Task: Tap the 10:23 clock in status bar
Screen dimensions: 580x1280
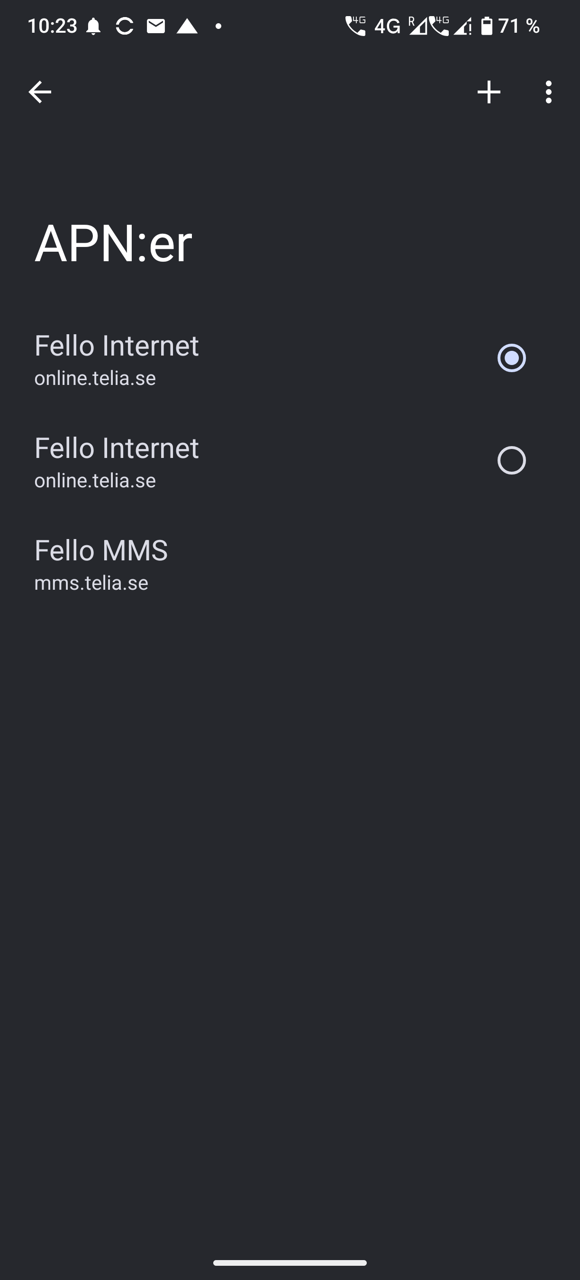Action: [52, 26]
